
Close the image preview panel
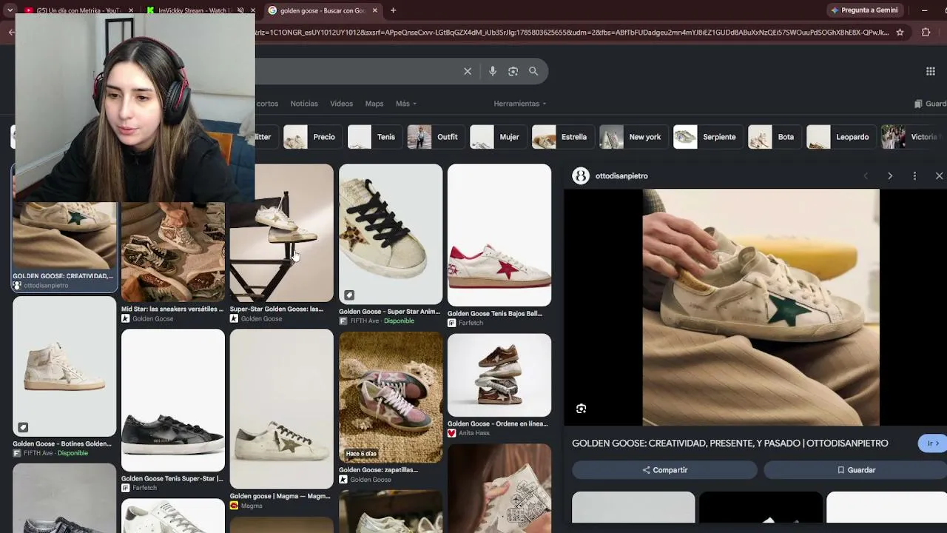[939, 176]
